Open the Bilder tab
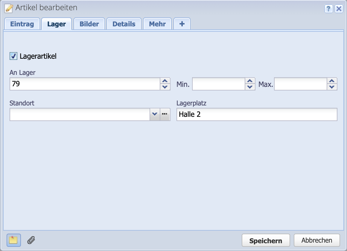This screenshot has width=347, height=251. pos(89,24)
